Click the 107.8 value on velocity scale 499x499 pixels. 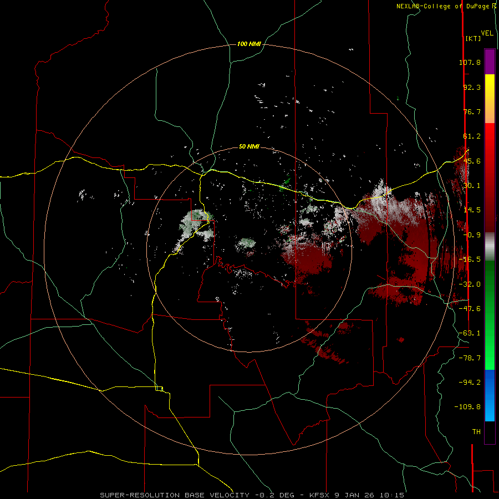point(470,62)
